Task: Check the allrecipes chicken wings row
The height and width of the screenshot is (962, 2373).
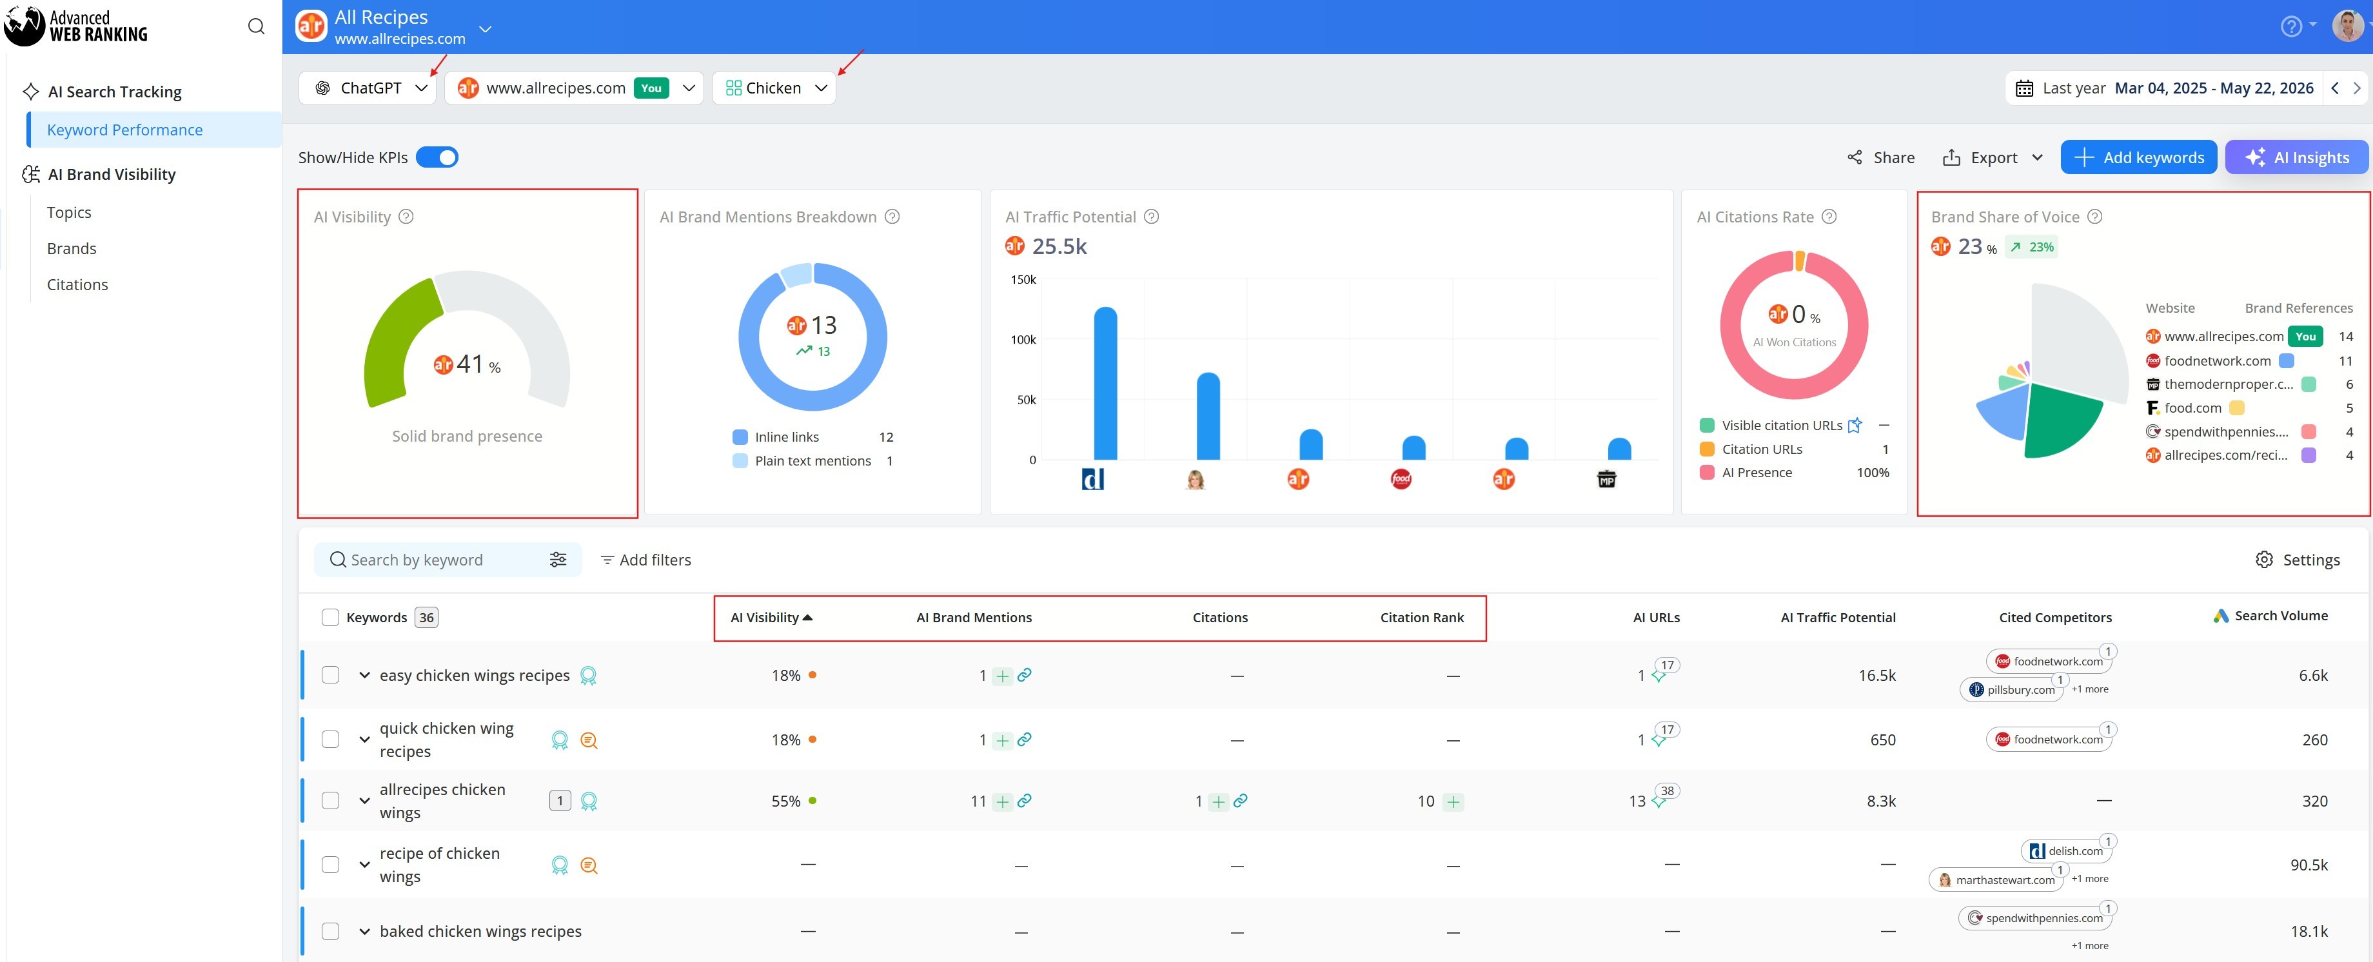Action: [x=330, y=801]
